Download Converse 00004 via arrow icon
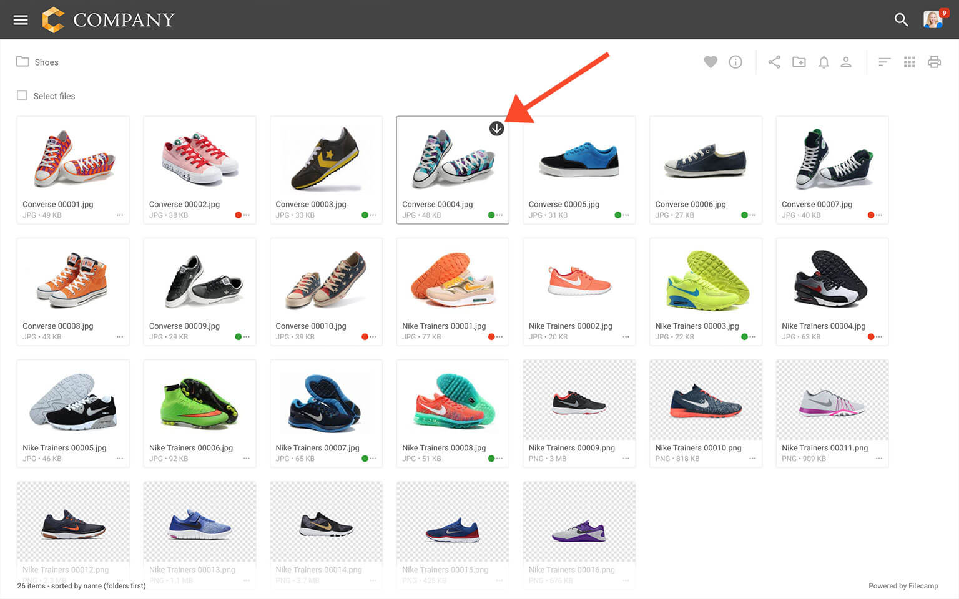This screenshot has height=599, width=959. coord(496,129)
